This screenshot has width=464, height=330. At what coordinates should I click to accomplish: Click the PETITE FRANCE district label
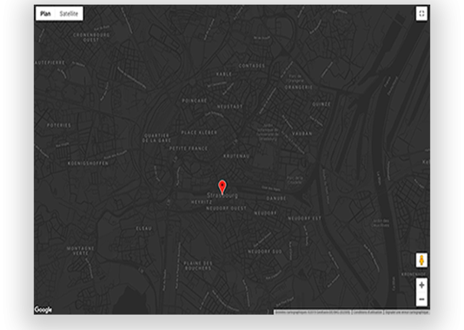(x=189, y=148)
